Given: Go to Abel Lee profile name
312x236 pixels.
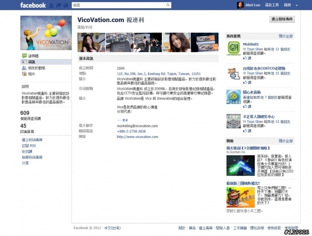Looking at the screenshot, I should pos(253,5).
